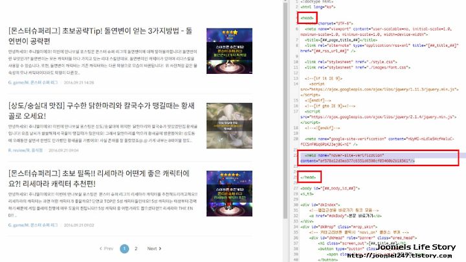The height and width of the screenshot is (262, 466).
Task: Click the 황새골 post excerpt text
Action: pyautogui.click(x=102, y=134)
